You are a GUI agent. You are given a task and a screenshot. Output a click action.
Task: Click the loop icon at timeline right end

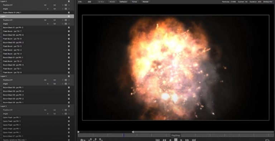click(267, 140)
